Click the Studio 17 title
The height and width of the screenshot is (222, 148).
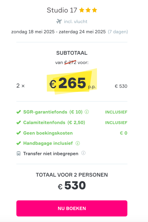[x=62, y=10]
